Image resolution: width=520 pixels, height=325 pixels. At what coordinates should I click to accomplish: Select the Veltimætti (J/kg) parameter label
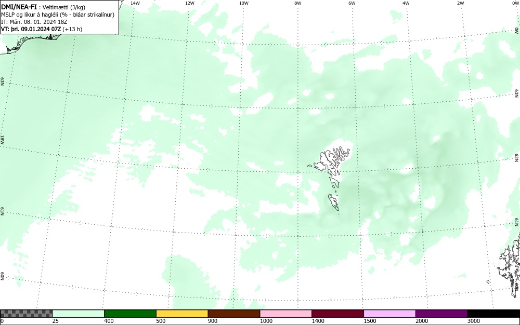click(x=63, y=8)
